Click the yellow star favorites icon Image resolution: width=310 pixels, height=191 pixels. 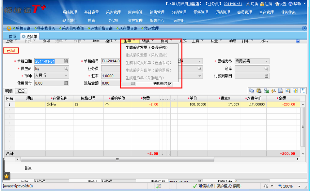[6, 176]
